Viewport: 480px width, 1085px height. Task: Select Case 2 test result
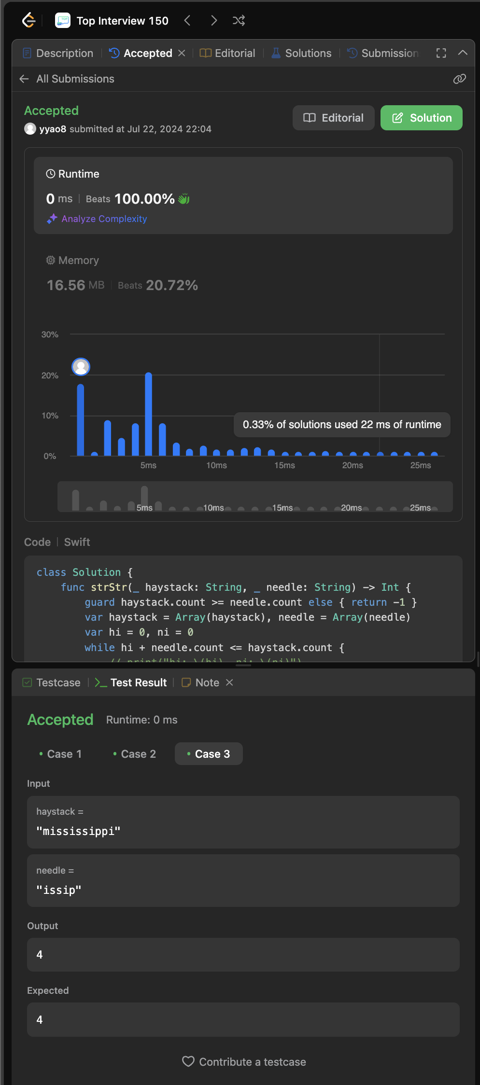[x=135, y=754]
